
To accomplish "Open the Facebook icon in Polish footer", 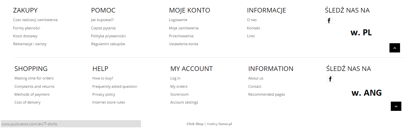I will [329, 20].
